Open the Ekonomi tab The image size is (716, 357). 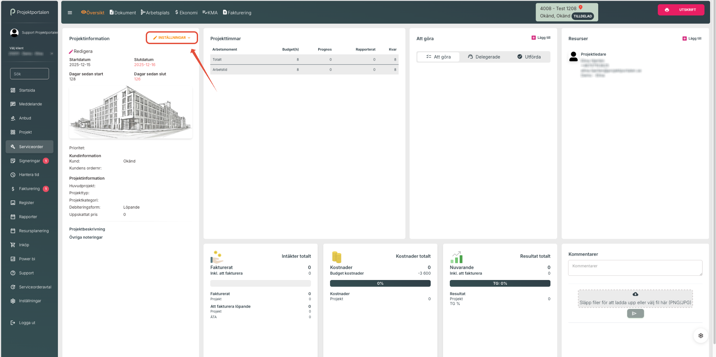click(186, 13)
